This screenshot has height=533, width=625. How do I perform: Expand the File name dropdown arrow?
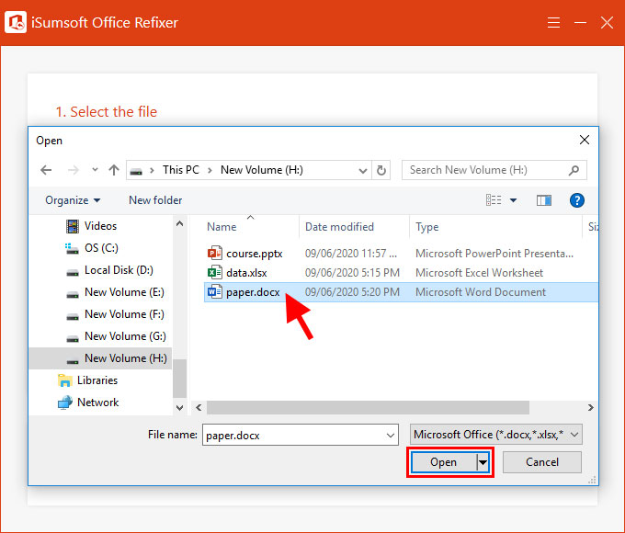pyautogui.click(x=391, y=436)
